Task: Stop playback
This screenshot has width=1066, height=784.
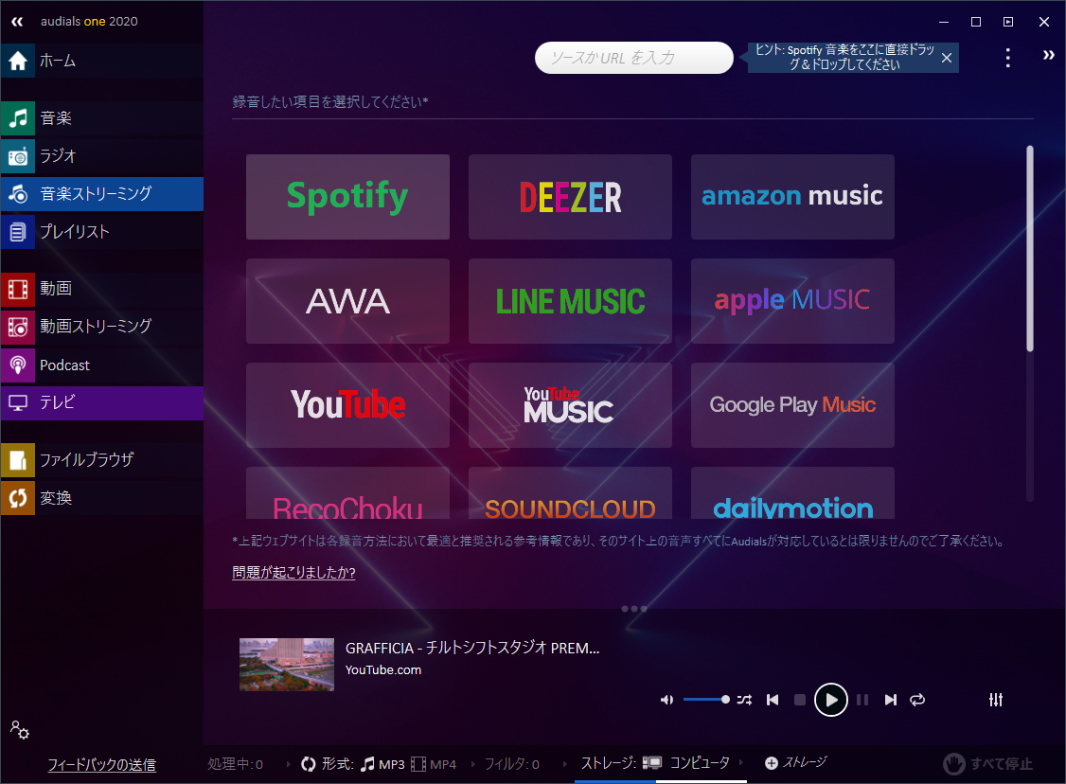Action: [800, 700]
